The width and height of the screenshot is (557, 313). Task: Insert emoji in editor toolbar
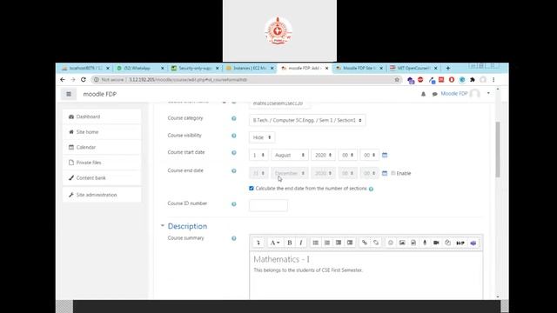[x=391, y=243]
